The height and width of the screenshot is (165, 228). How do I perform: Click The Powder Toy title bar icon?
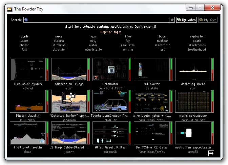coord(10,9)
